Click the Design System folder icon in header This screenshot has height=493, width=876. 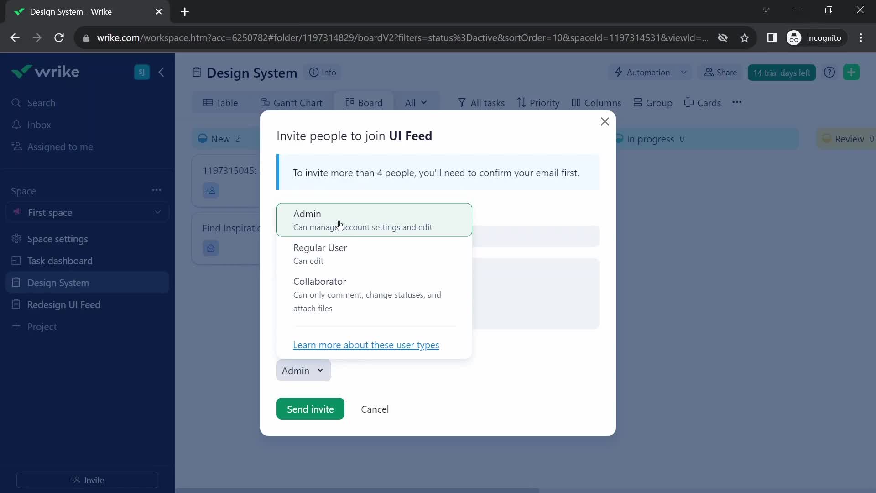pyautogui.click(x=197, y=73)
